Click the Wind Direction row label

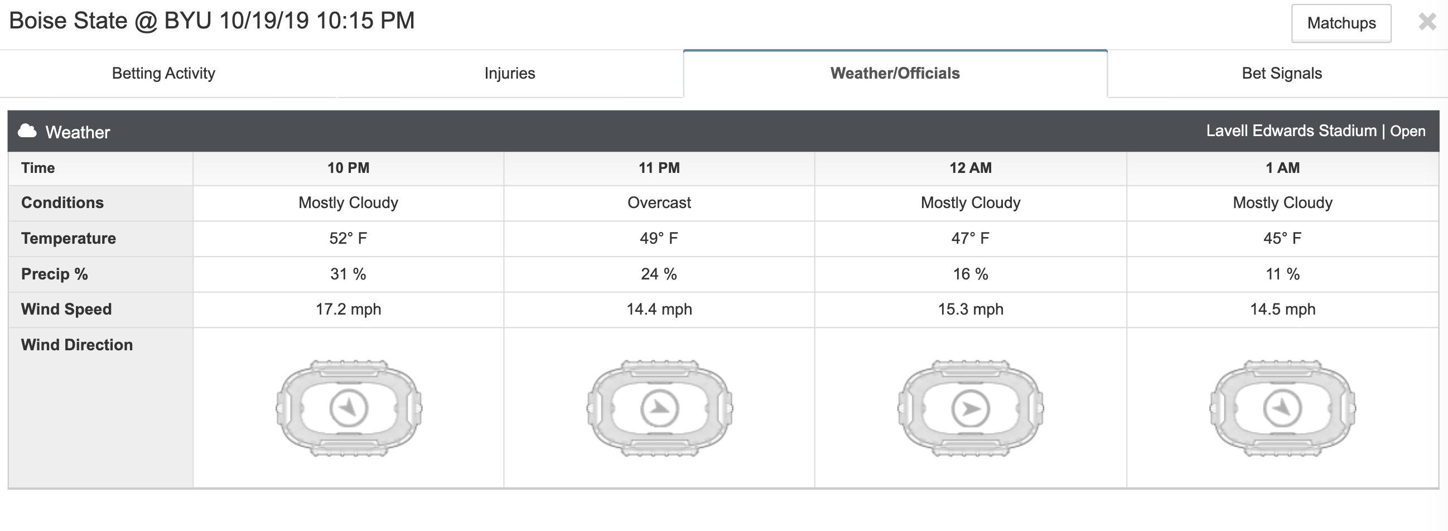click(x=77, y=345)
